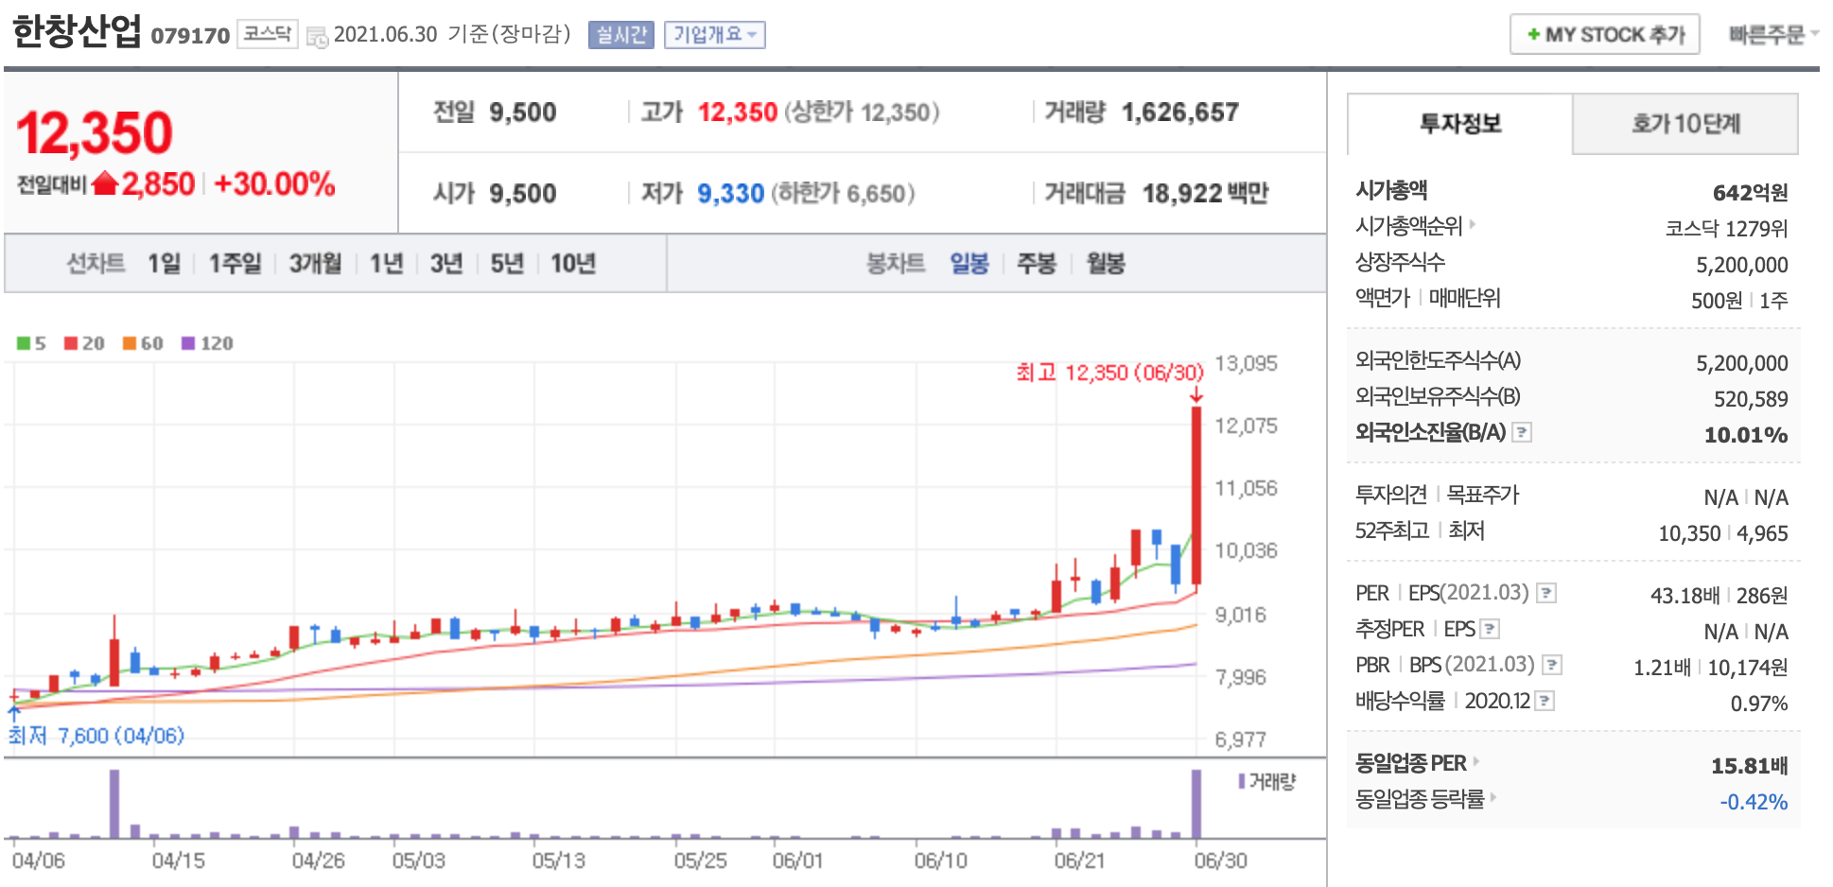This screenshot has width=1833, height=887.
Task: Click the 실시간 real-time badge
Action: [620, 35]
